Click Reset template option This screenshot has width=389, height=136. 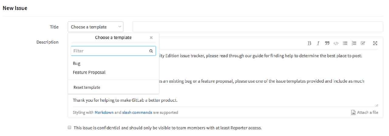87,87
